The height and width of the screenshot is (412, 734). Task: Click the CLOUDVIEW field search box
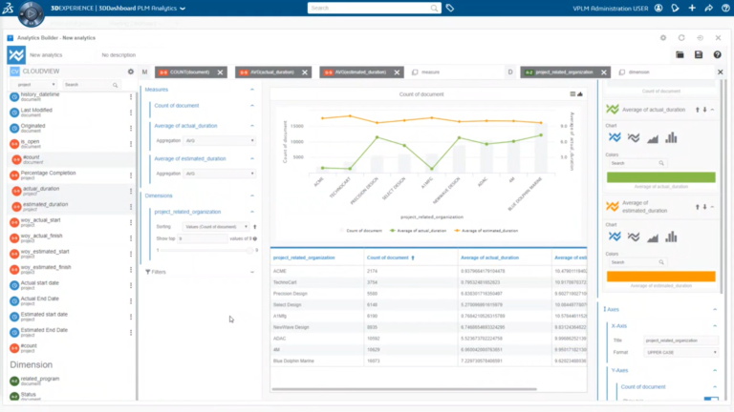(92, 85)
